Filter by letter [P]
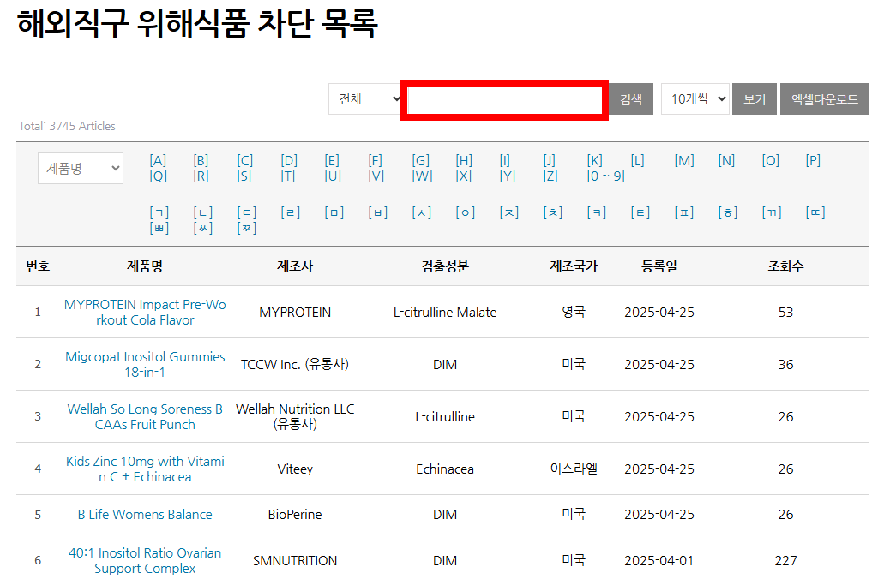Viewport: 878px width, 579px height. click(x=813, y=160)
